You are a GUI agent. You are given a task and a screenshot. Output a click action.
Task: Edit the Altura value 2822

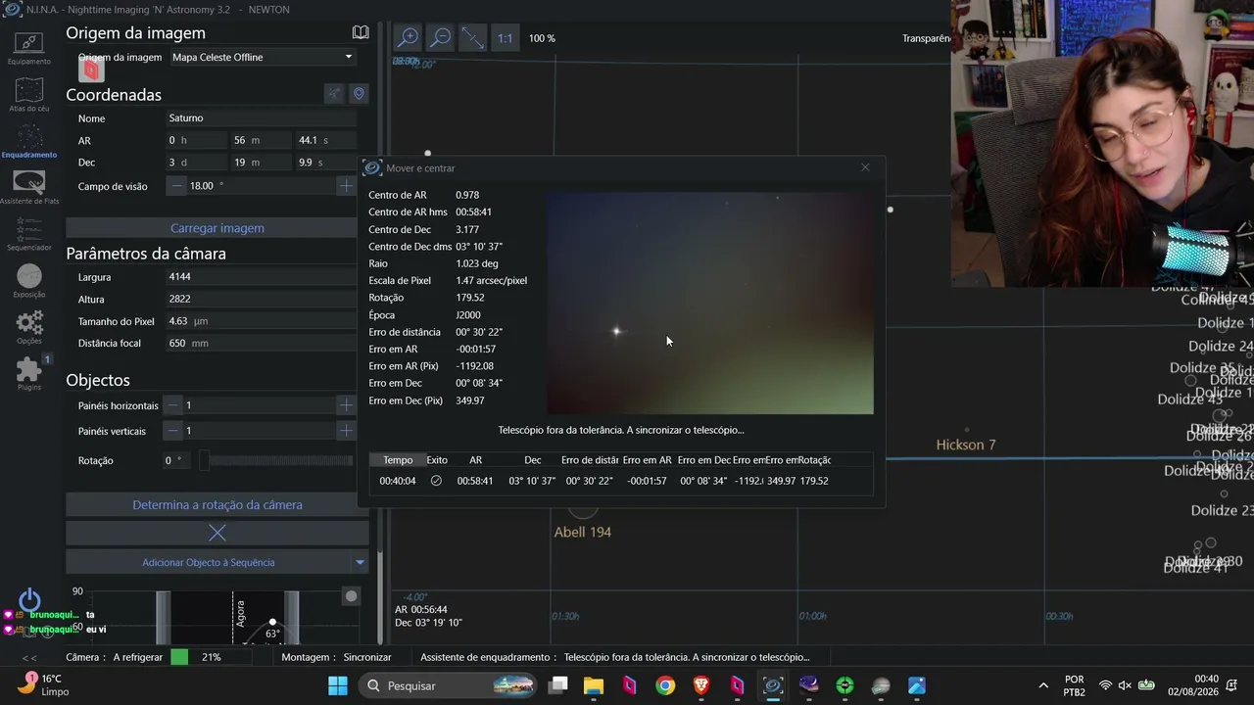262,299
